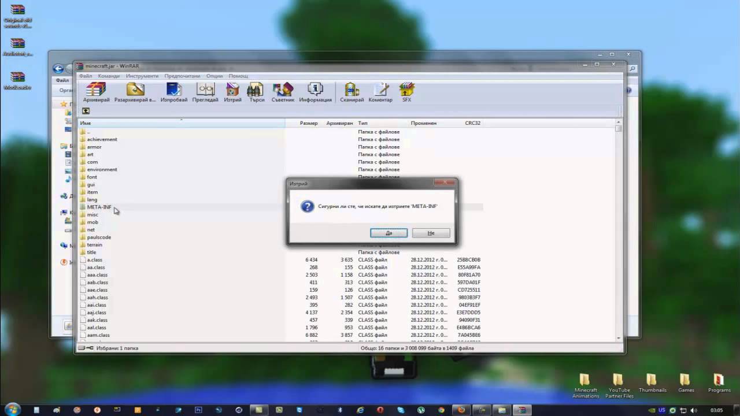The width and height of the screenshot is (740, 416).
Task: Click the Прегледай (View) toolbar icon
Action: [x=205, y=92]
